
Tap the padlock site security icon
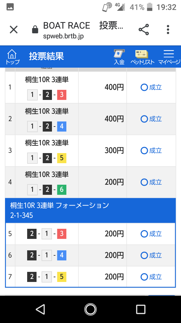click(x=35, y=30)
